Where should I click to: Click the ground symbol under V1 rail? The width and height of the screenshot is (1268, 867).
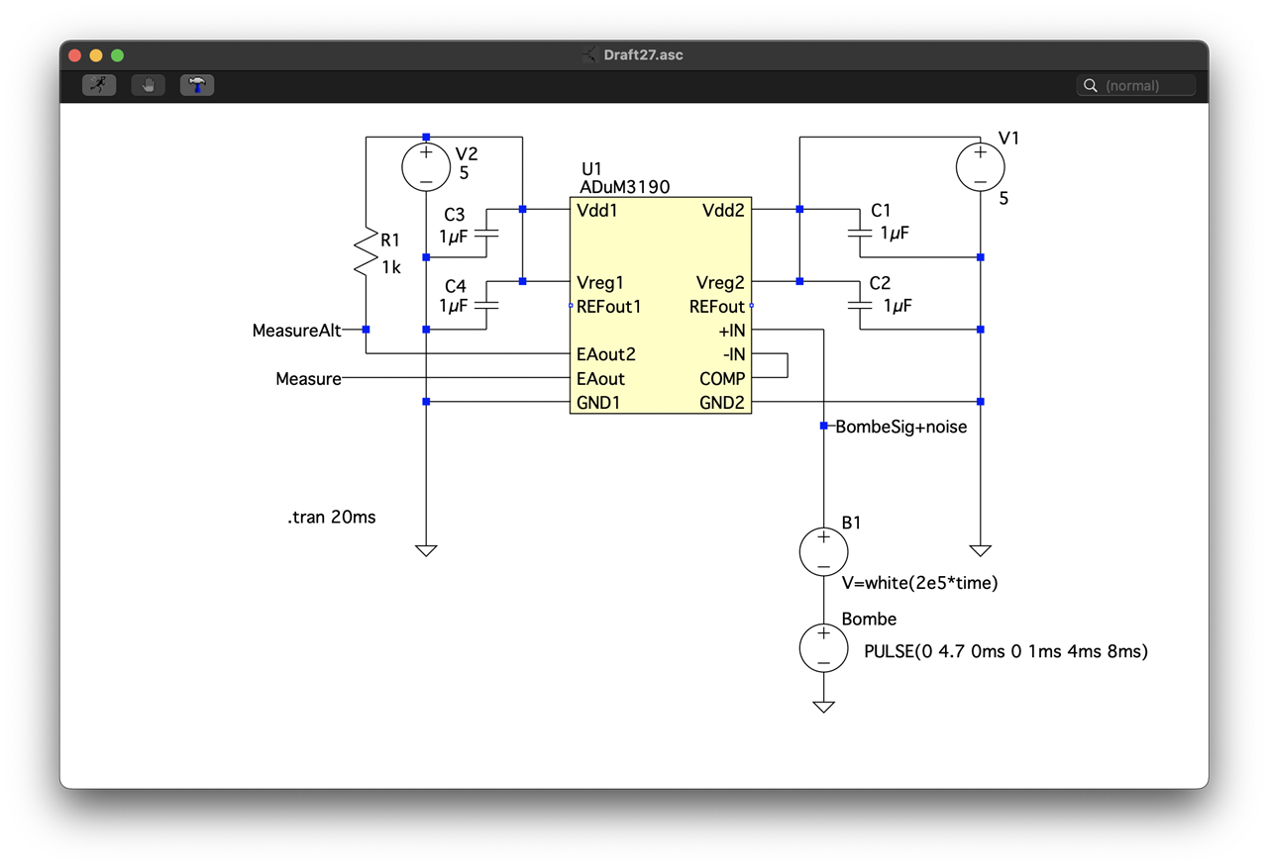point(980,550)
